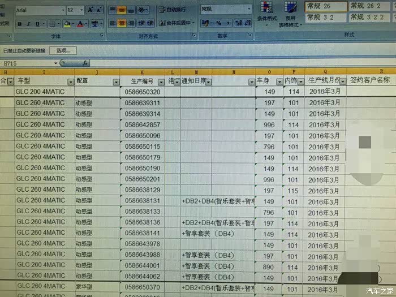Open 字体 group dialog launcher
The height and width of the screenshot is (297, 396).
point(102,36)
